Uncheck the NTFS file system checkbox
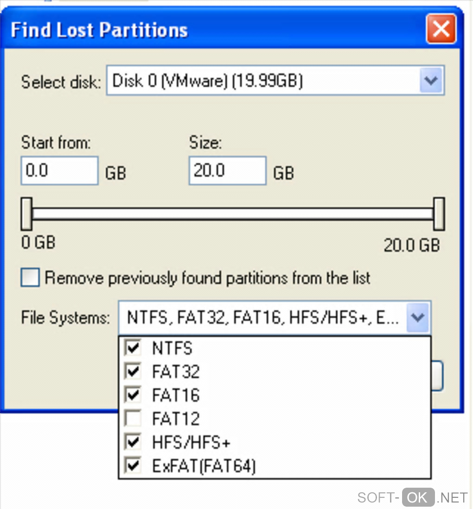Screen dimensions: 473x509 (133, 348)
